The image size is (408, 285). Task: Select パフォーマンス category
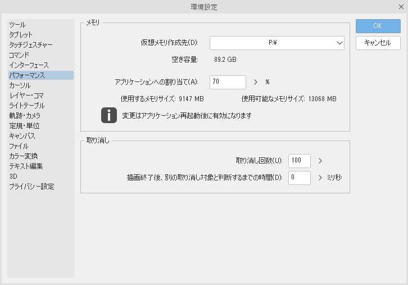point(41,75)
